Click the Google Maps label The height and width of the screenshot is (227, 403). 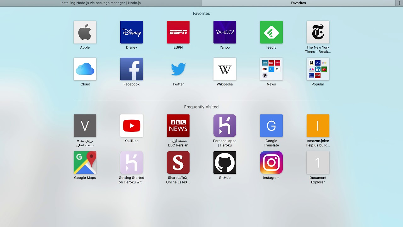(85, 178)
